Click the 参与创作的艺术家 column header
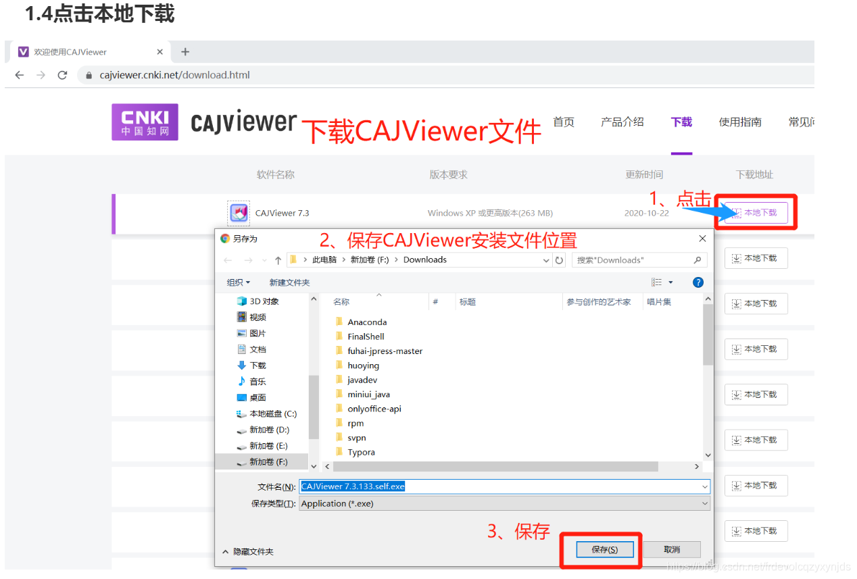857x579 pixels. [x=599, y=302]
